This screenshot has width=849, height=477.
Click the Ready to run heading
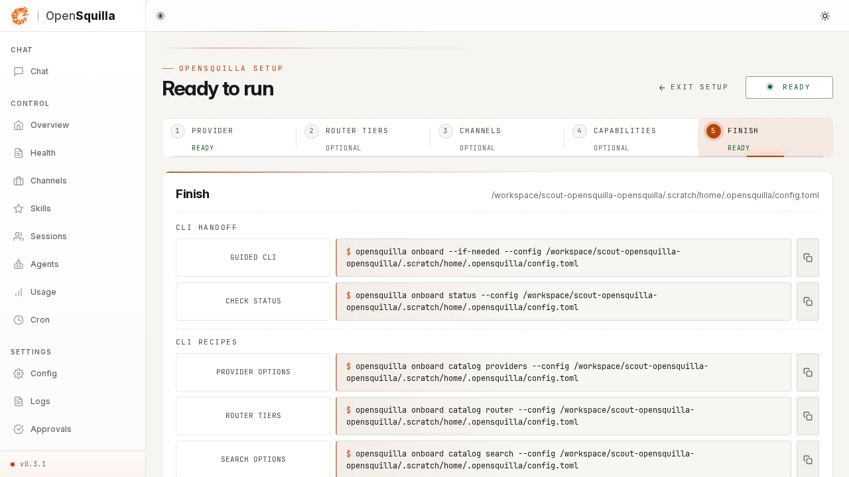(x=218, y=89)
